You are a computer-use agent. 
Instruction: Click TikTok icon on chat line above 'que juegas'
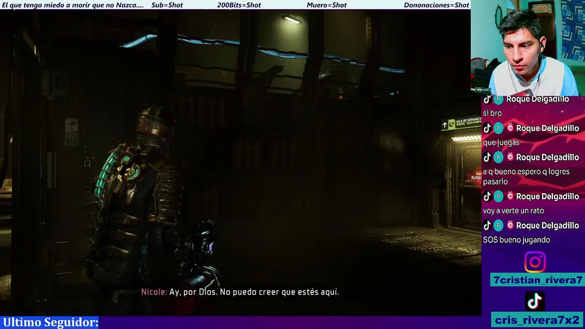487,128
